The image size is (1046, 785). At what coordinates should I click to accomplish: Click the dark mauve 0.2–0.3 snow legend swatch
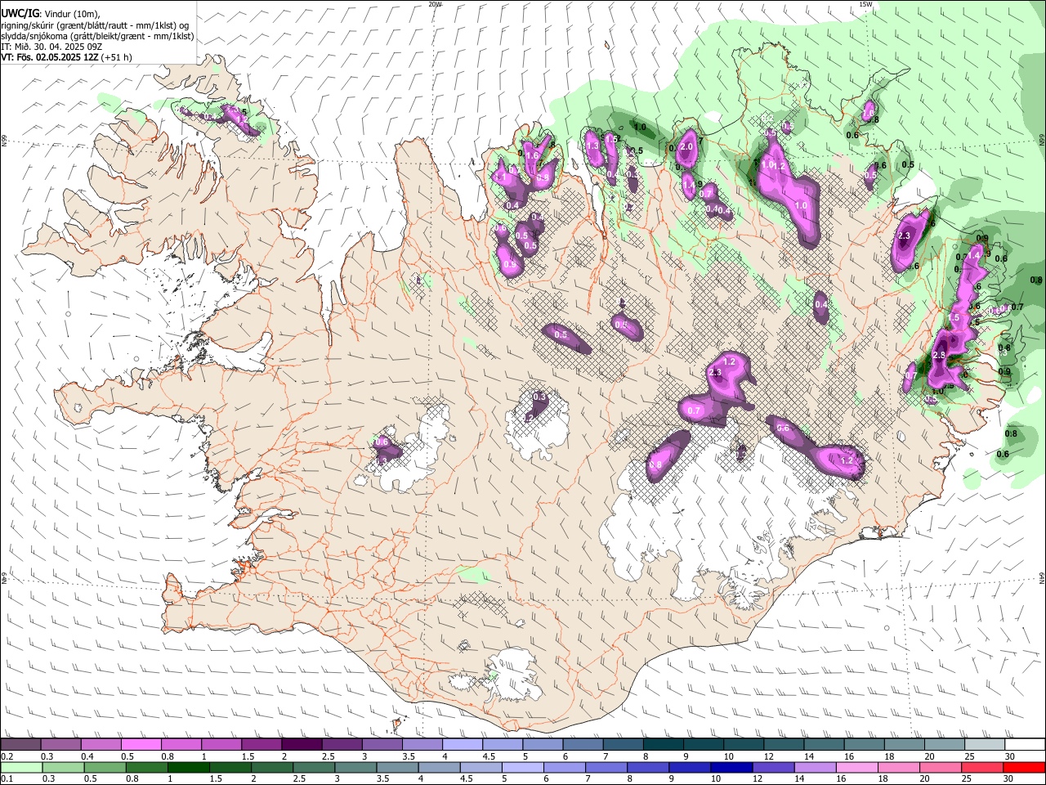tap(20, 745)
